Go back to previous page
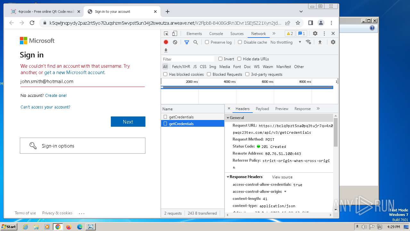Image resolution: width=410 pixels, height=231 pixels. tap(12, 23)
